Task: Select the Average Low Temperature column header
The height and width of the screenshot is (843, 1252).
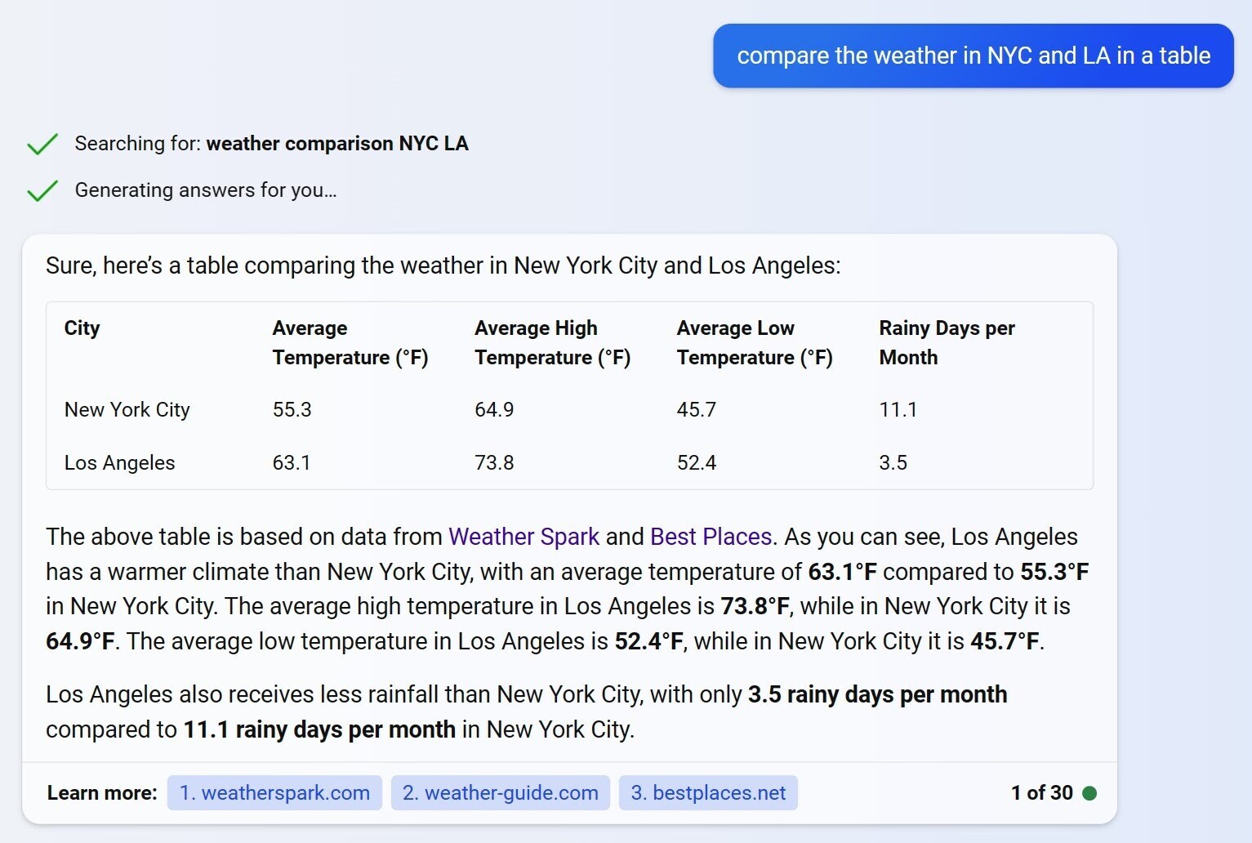Action: (x=754, y=342)
